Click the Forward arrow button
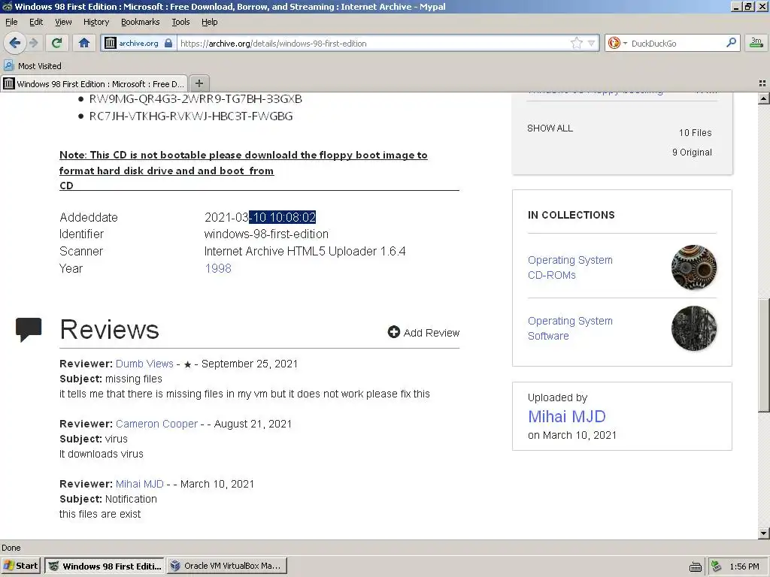Screen dimensions: 770x577 (33, 43)
